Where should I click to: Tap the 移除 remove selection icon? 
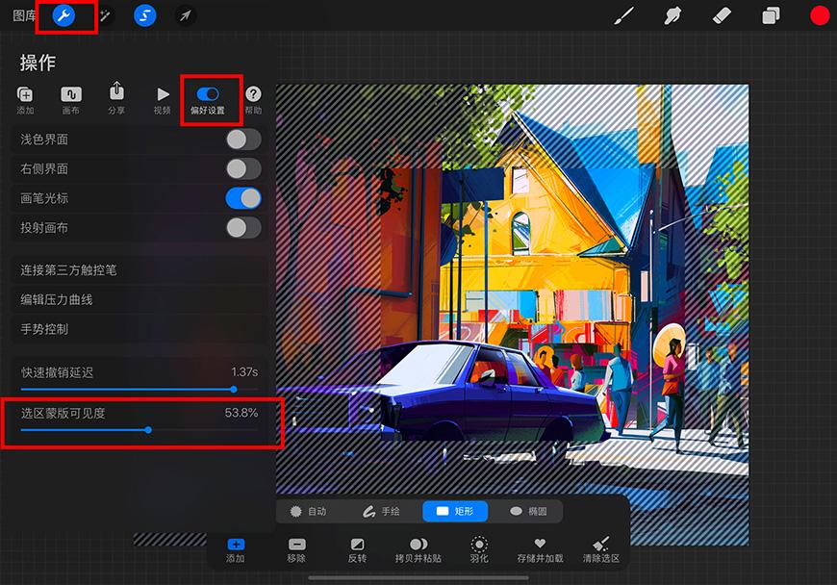296,550
